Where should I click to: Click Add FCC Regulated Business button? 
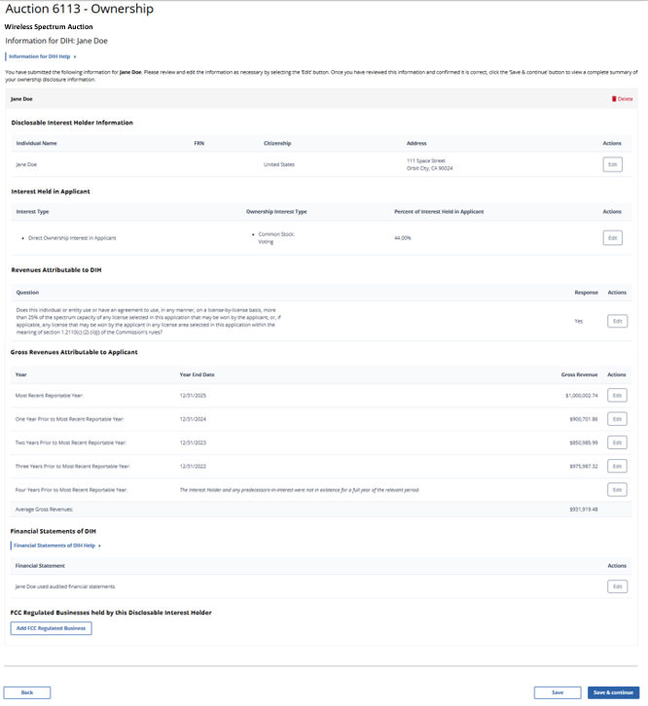point(52,628)
